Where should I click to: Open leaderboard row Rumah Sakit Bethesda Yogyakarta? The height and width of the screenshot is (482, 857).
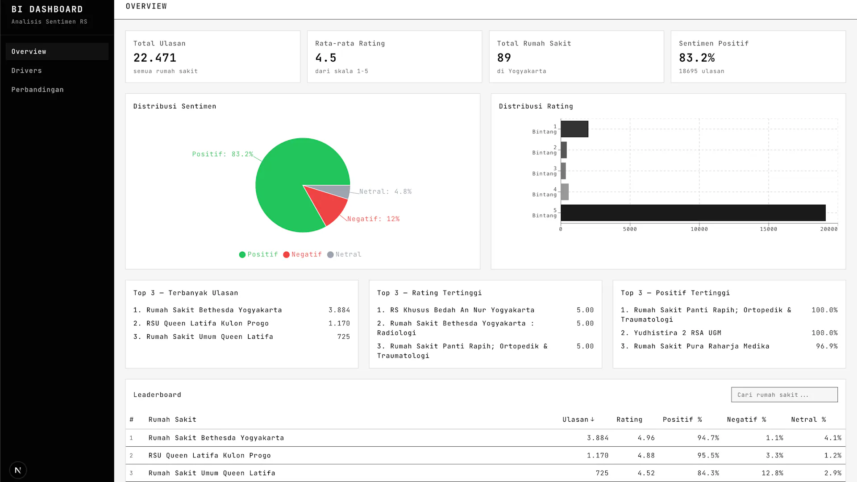coord(486,438)
